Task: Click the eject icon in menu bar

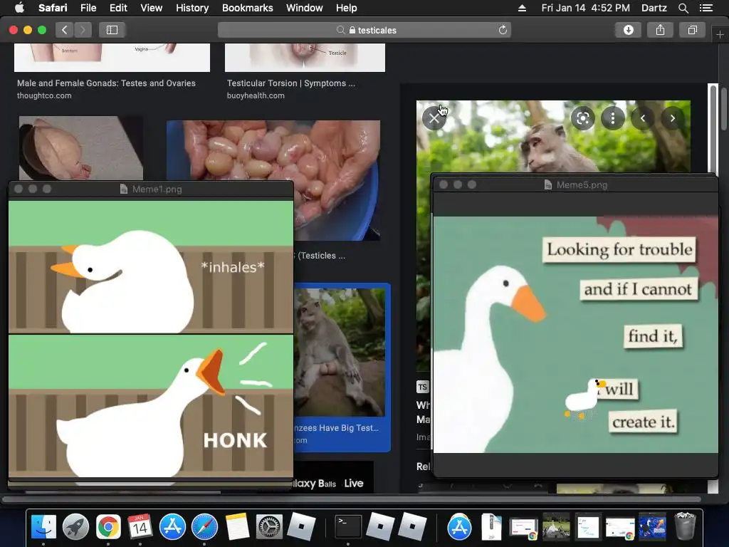Action: tap(522, 8)
